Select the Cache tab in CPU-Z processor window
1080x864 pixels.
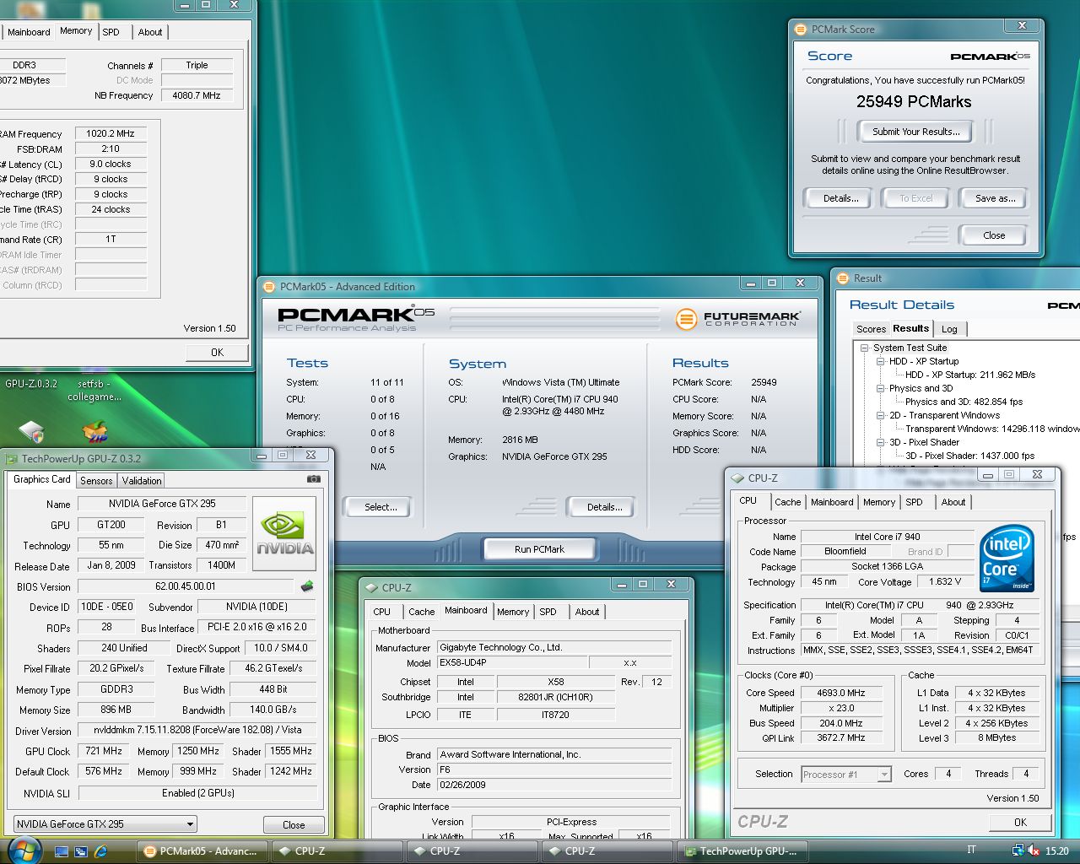[x=787, y=502]
